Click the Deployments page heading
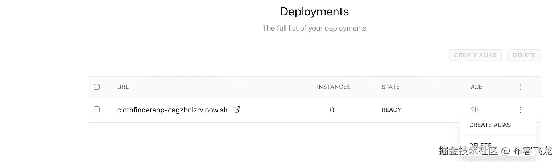 [x=314, y=12]
